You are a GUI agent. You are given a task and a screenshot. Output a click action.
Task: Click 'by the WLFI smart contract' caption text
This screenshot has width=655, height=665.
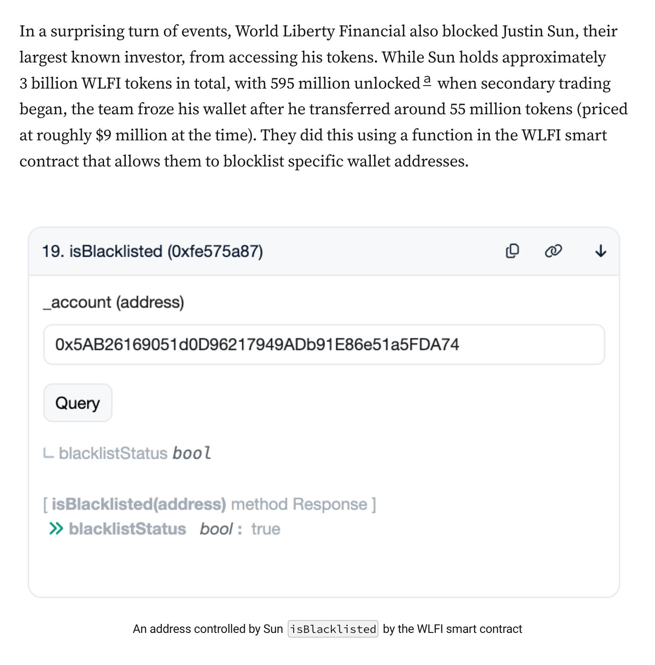point(453,629)
